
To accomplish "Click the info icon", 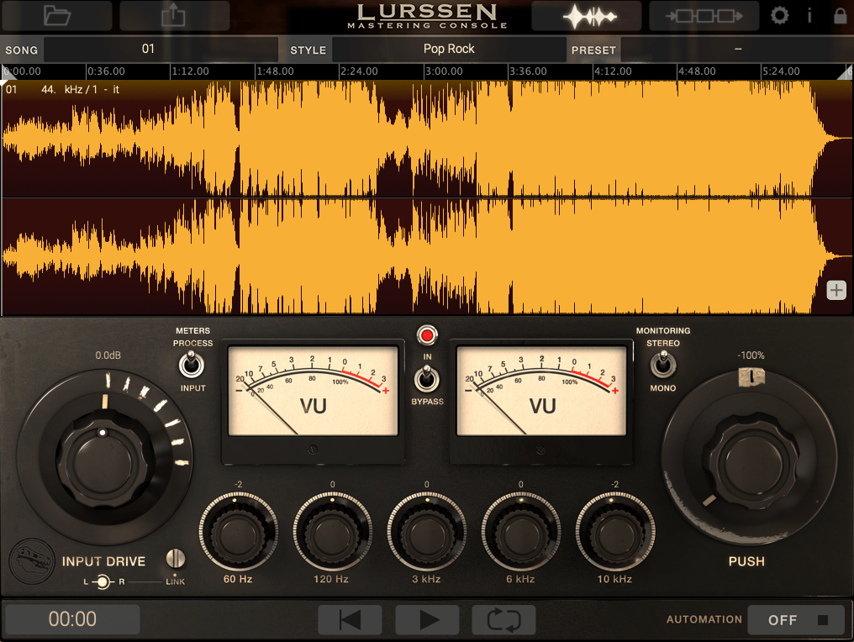I will (809, 16).
